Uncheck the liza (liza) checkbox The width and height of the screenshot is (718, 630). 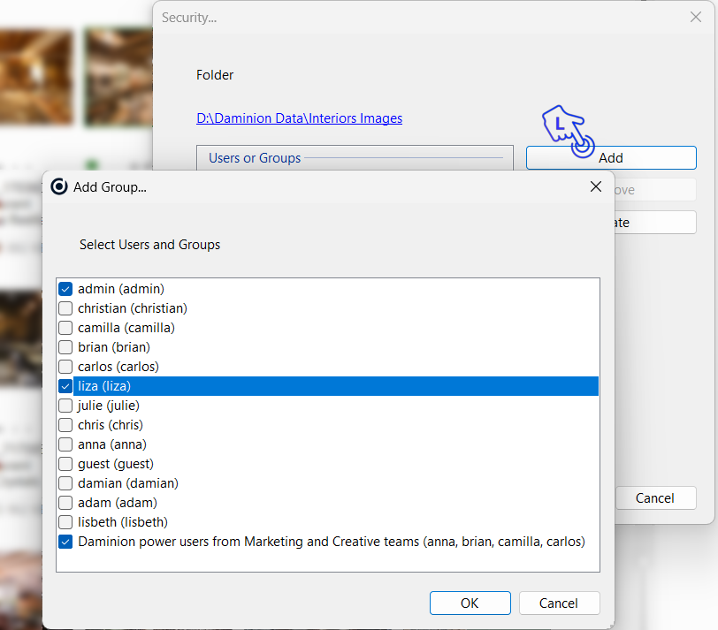pyautogui.click(x=65, y=386)
